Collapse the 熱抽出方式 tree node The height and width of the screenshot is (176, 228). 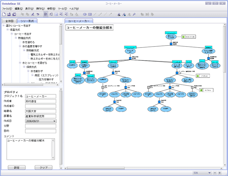point(16,38)
